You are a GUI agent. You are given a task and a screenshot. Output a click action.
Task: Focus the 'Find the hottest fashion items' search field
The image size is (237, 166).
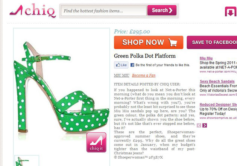104,11
